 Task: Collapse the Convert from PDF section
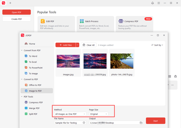(22, 50)
